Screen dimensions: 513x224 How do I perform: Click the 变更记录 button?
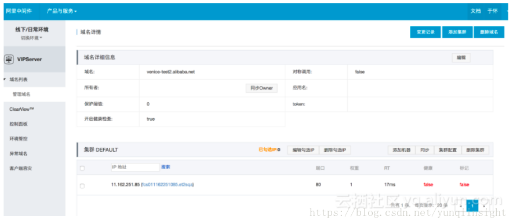click(425, 32)
